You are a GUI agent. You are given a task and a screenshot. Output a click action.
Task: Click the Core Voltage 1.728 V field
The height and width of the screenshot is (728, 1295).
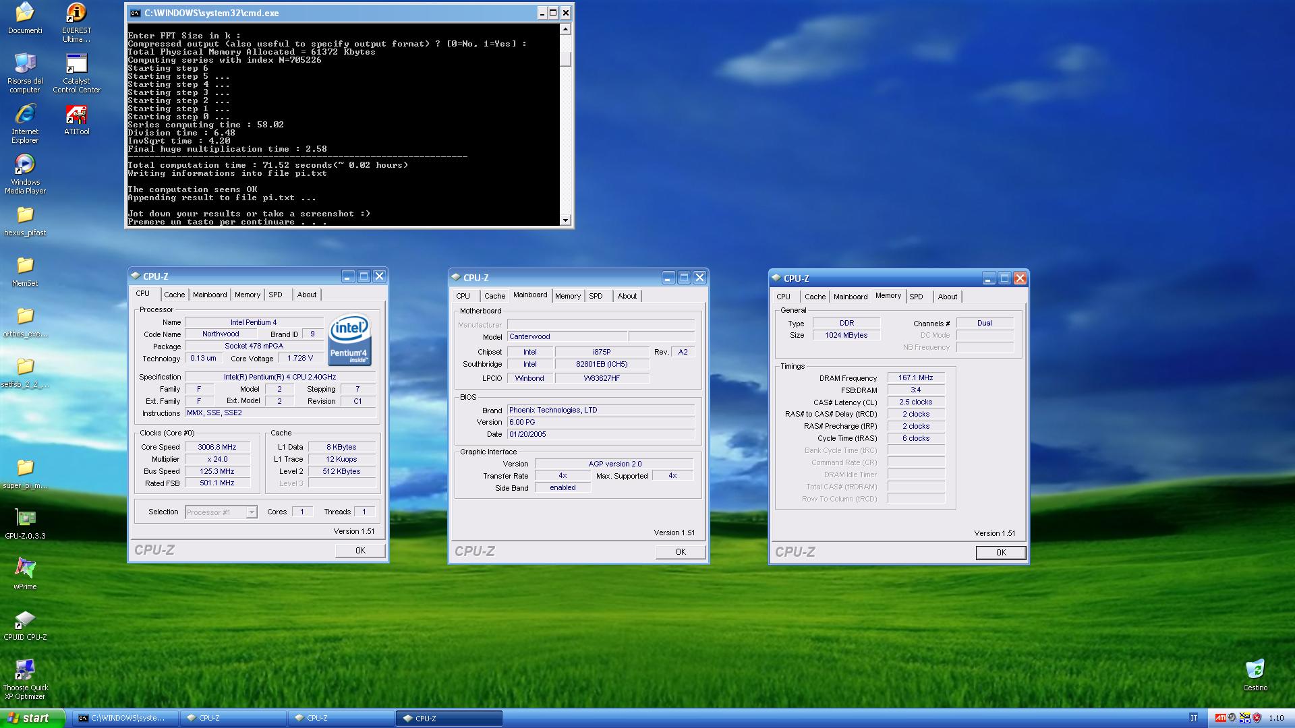coord(300,359)
